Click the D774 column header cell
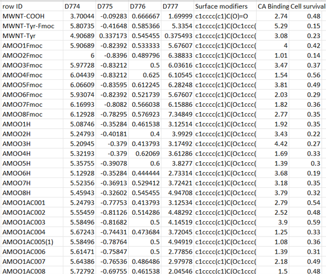This screenshot has height=274, width=326. [x=80, y=7]
